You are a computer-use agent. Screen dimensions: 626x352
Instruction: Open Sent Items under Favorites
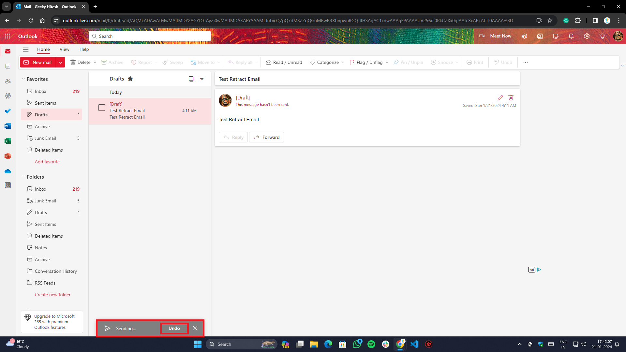pos(52,103)
